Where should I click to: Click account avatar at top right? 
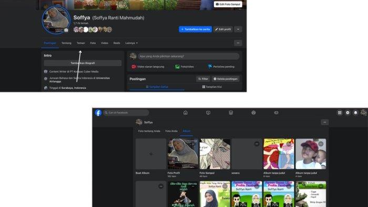point(364,113)
